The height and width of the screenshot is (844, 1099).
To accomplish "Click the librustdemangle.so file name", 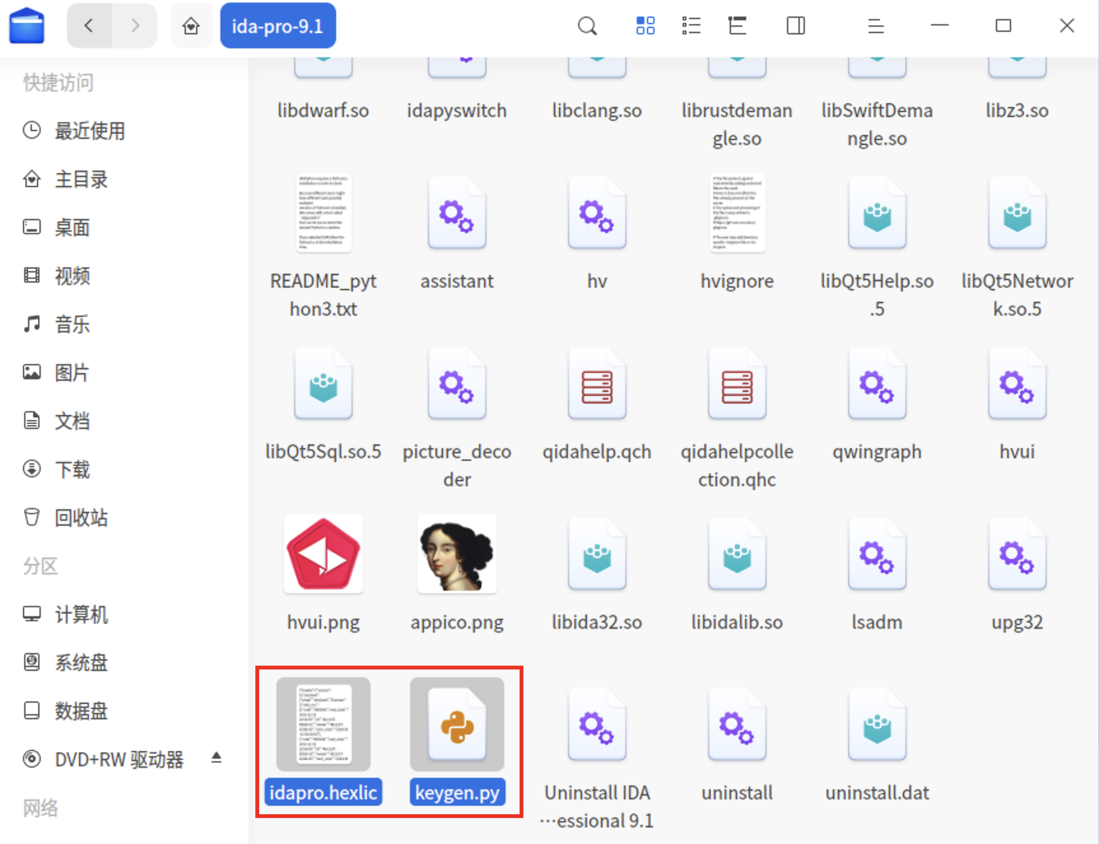I will click(737, 124).
